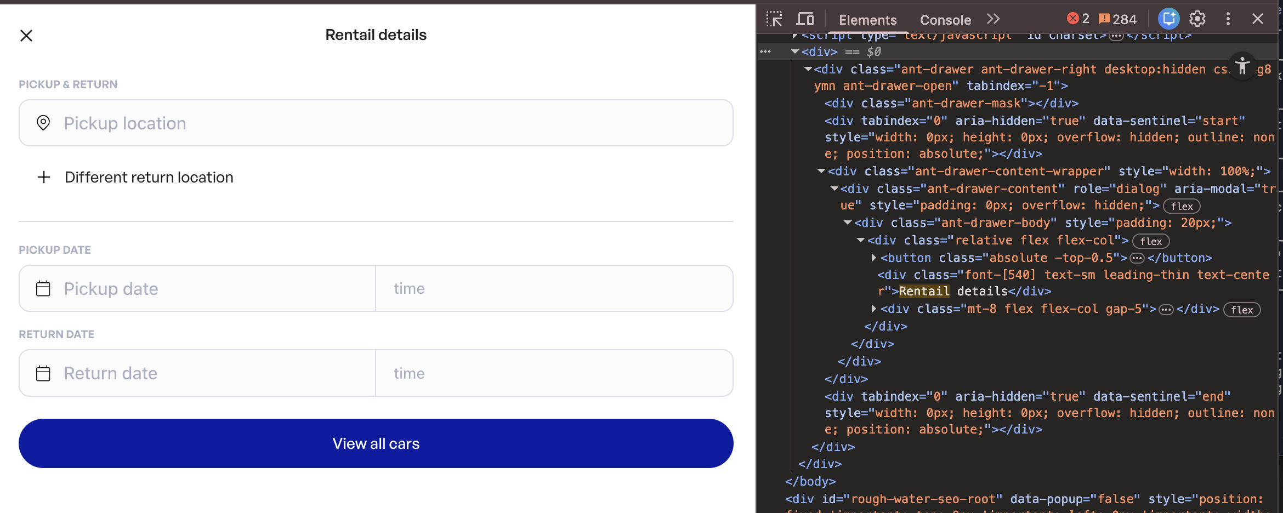Select the data-sentinel="start" div row

[1049, 137]
